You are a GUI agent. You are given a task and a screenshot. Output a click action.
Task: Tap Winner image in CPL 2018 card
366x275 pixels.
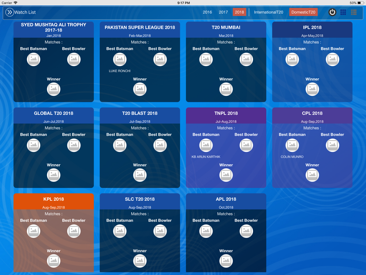(x=312, y=175)
